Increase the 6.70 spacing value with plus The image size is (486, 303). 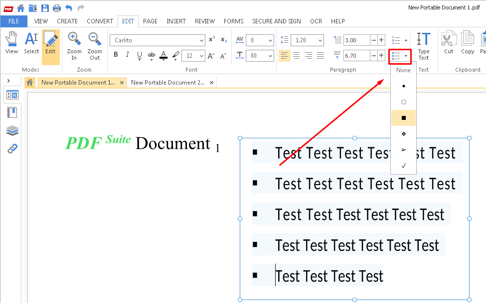pyautogui.click(x=381, y=56)
